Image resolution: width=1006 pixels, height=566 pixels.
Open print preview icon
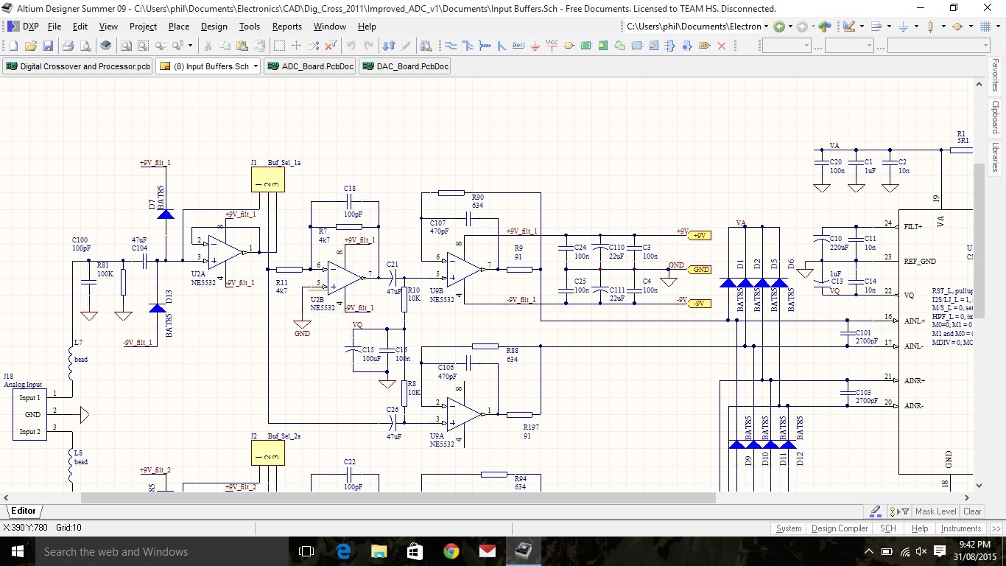(85, 46)
